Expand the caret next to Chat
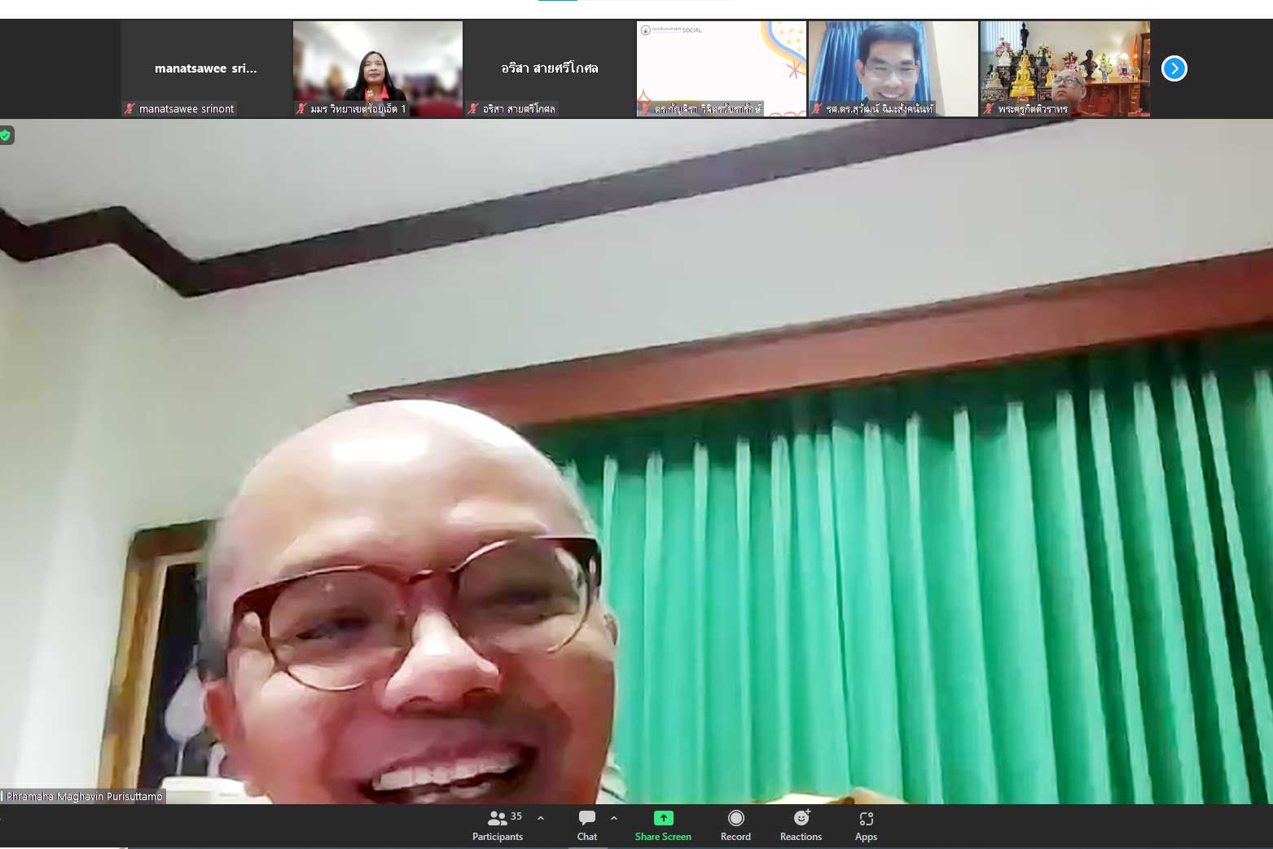Image resolution: width=1273 pixels, height=849 pixels. 614,818
